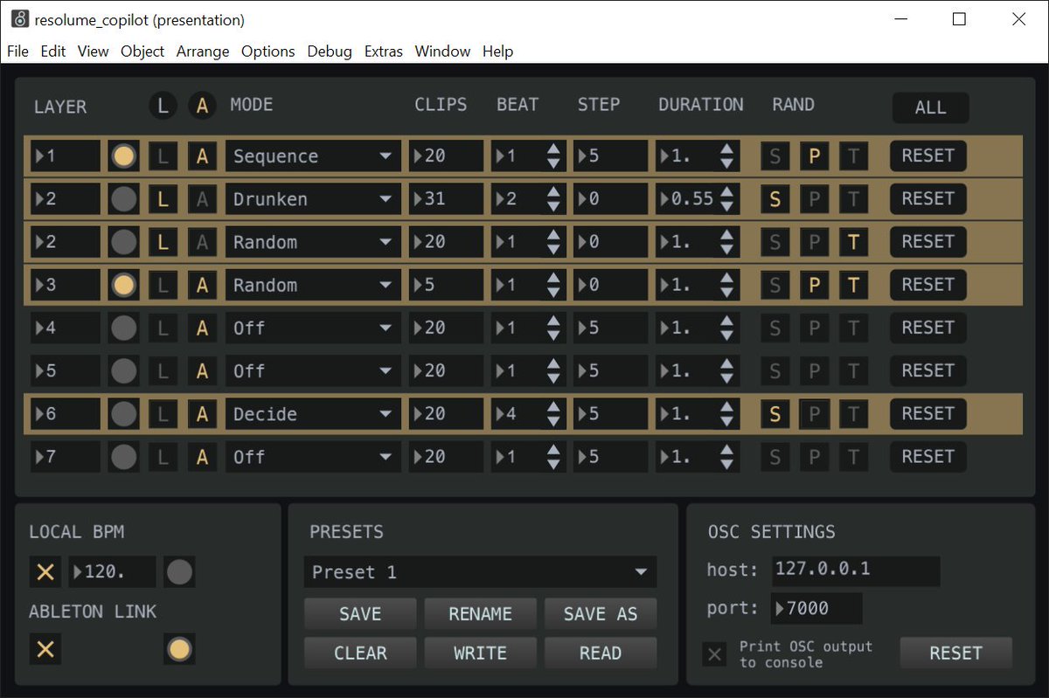Toggle the S button in layer 4 row

(775, 328)
